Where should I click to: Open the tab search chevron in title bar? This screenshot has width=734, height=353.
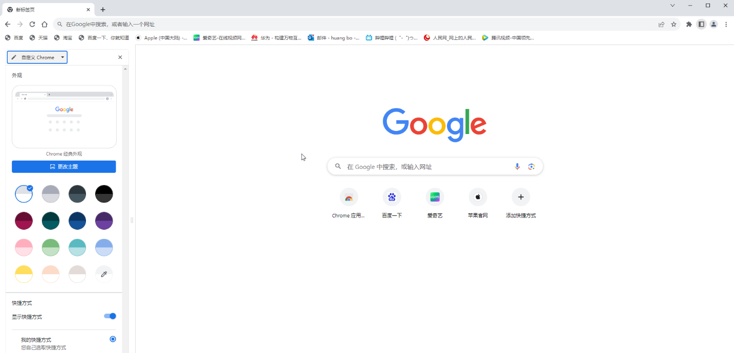click(673, 6)
